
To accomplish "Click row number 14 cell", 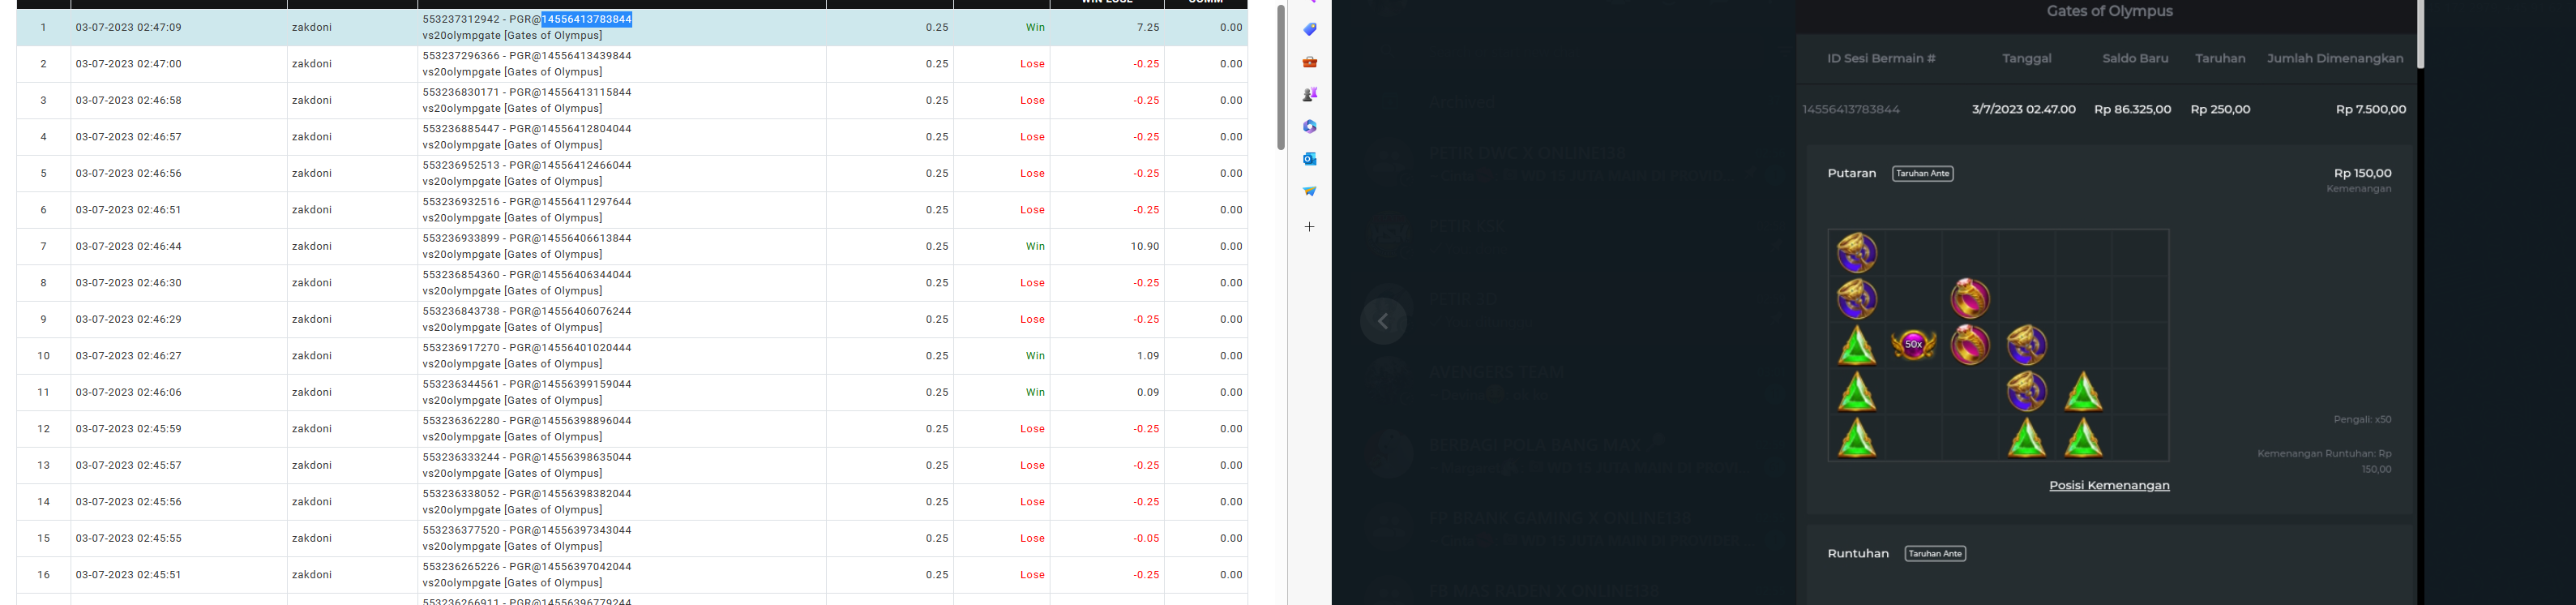I will pyautogui.click(x=43, y=502).
